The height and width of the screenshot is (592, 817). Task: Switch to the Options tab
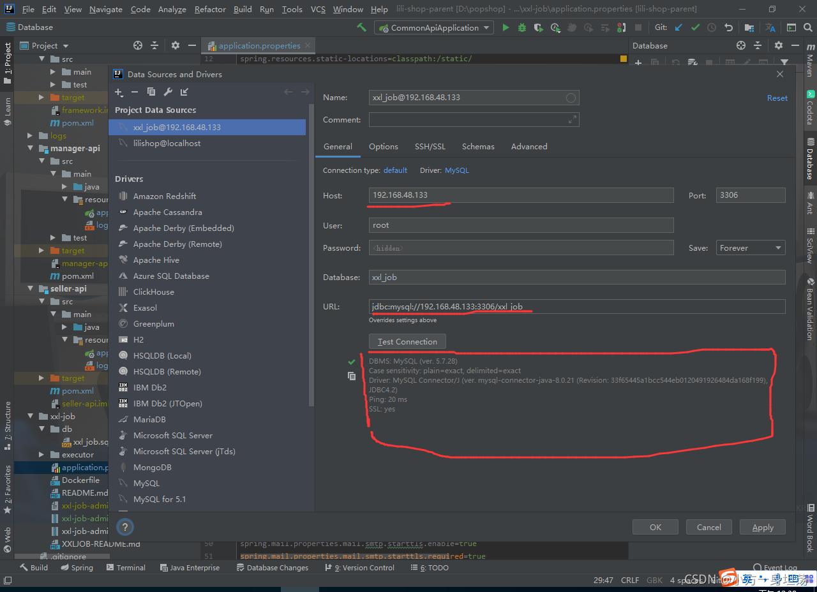(383, 146)
